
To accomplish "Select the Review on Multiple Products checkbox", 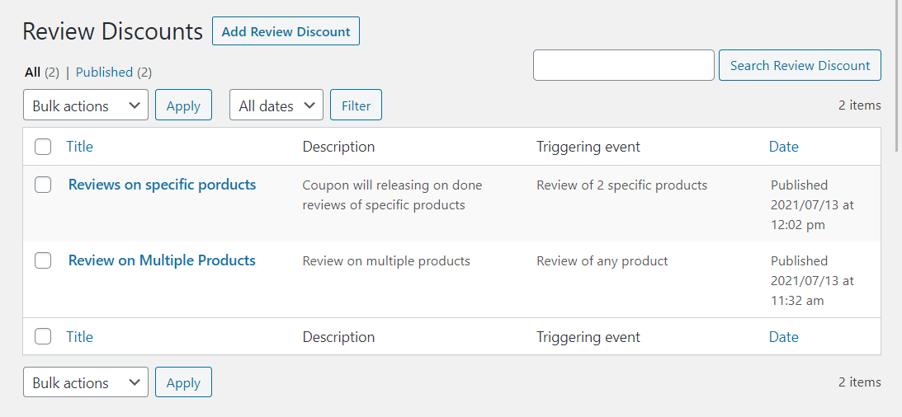I will coord(43,260).
